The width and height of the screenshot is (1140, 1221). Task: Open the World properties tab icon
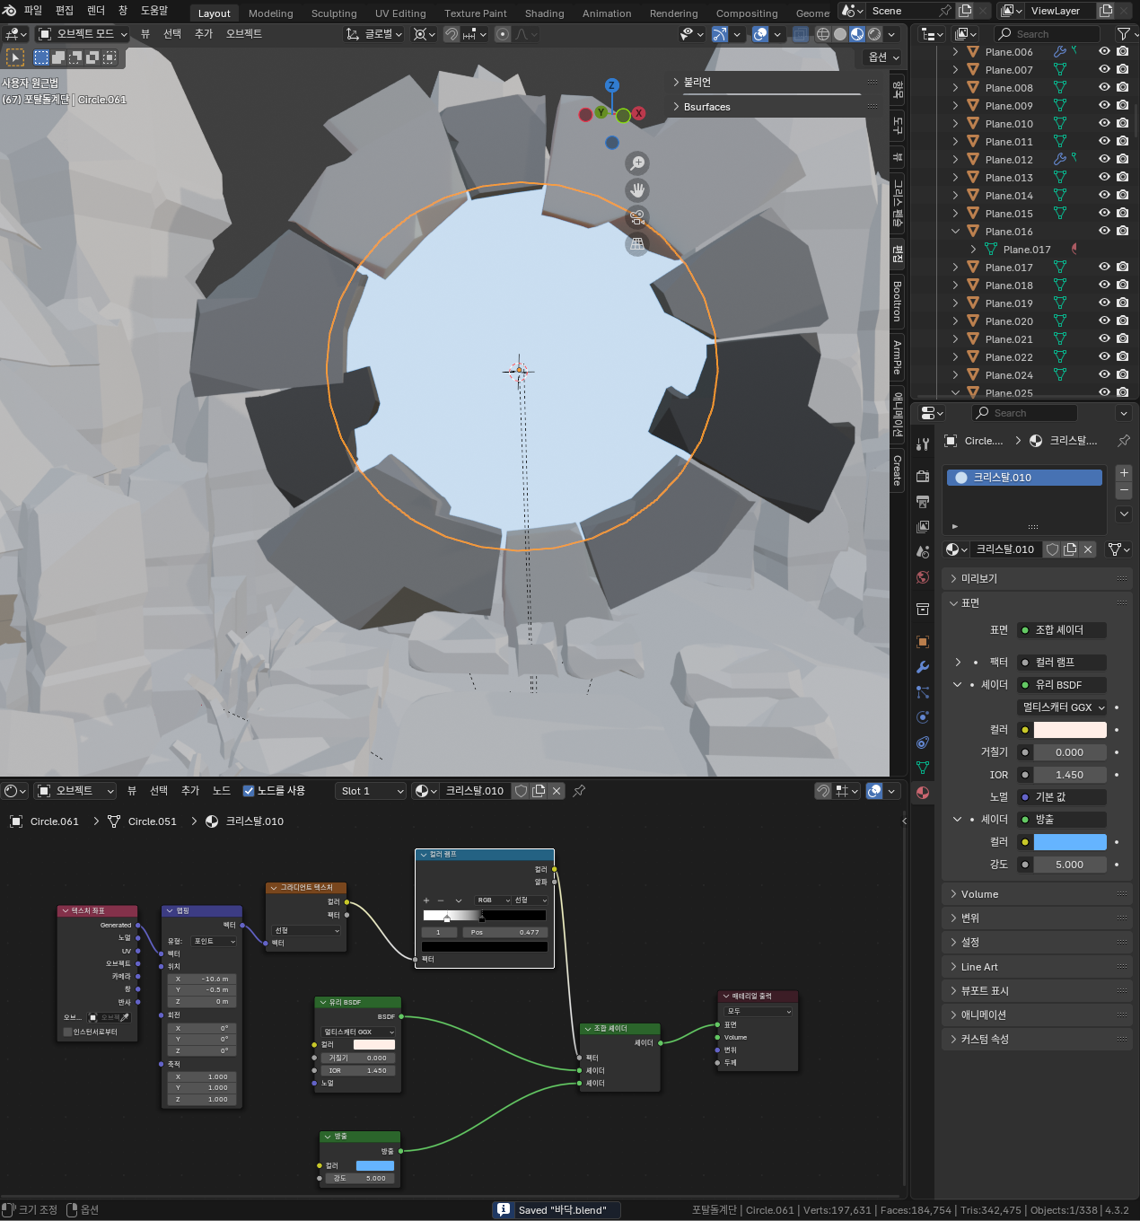click(923, 576)
